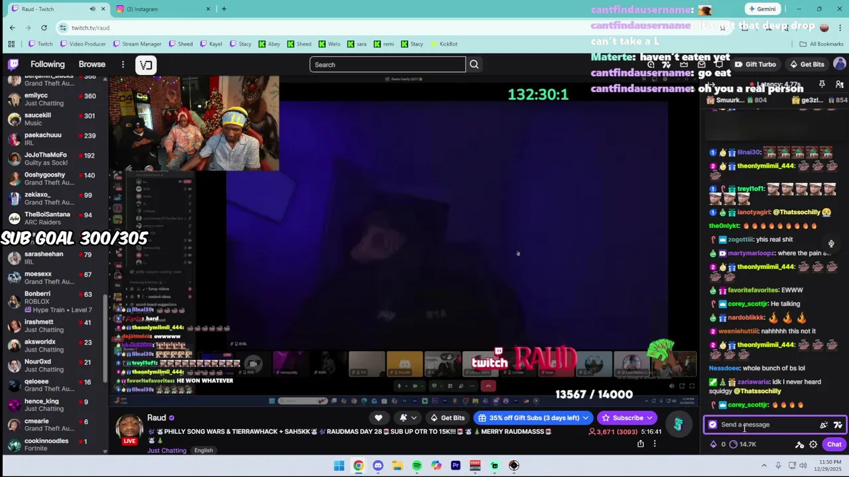Expand the Subscribe button dropdown

[x=649, y=418]
